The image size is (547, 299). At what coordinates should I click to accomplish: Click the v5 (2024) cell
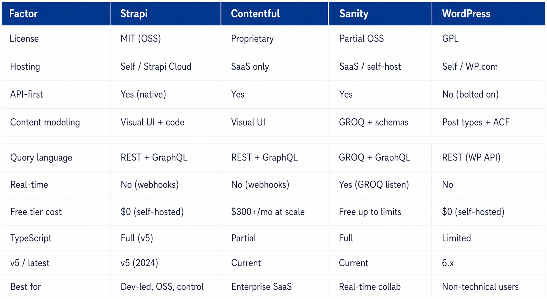pos(139,263)
